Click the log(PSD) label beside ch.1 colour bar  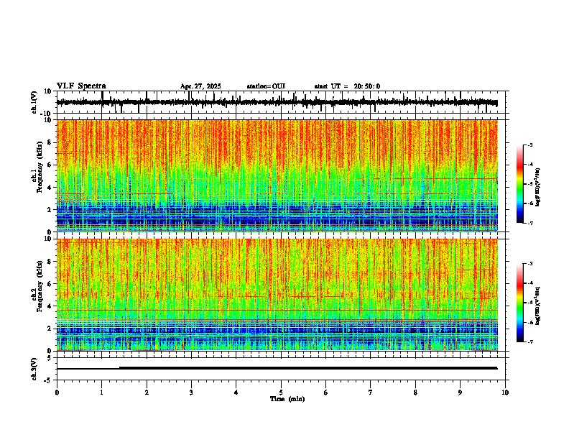(x=538, y=187)
